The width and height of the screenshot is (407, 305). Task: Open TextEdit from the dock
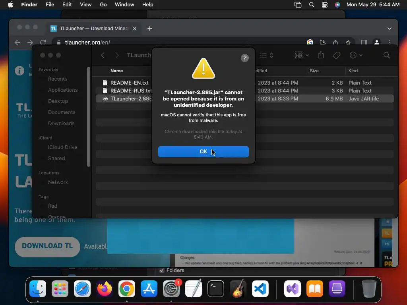pos(194,289)
